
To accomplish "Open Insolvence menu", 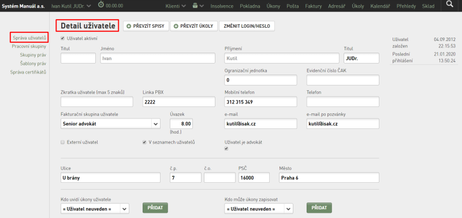I will (x=222, y=6).
